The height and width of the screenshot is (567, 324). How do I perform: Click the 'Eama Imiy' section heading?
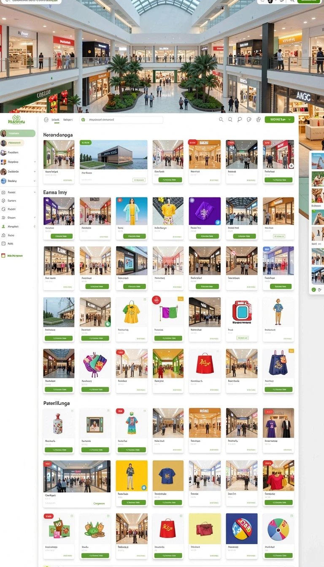tap(55, 192)
